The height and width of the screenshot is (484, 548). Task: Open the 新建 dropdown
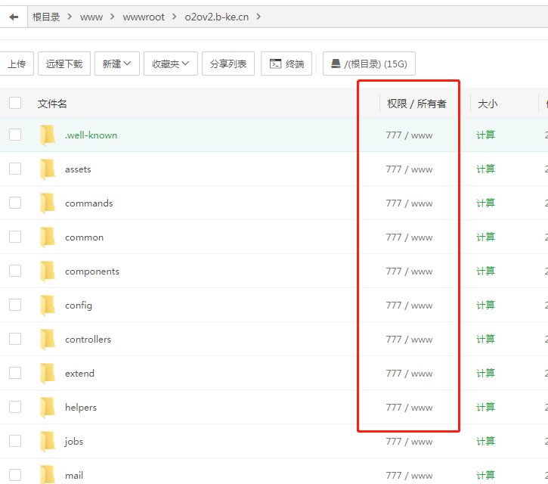tap(117, 64)
